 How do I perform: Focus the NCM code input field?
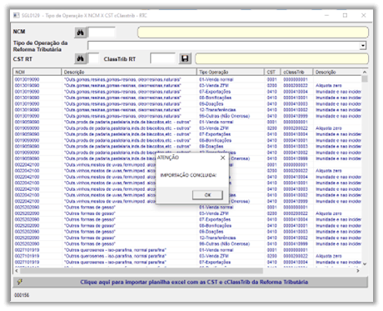[x=102, y=33]
